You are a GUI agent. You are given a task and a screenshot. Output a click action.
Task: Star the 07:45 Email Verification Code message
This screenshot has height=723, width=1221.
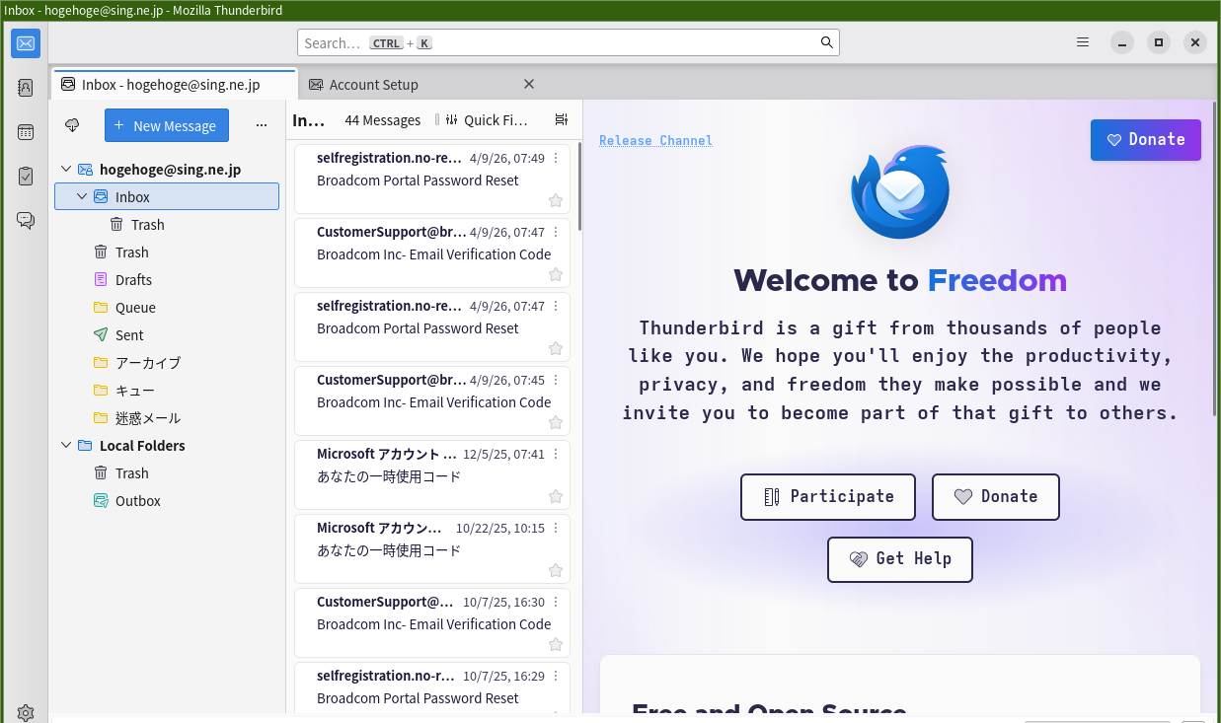pyautogui.click(x=556, y=422)
